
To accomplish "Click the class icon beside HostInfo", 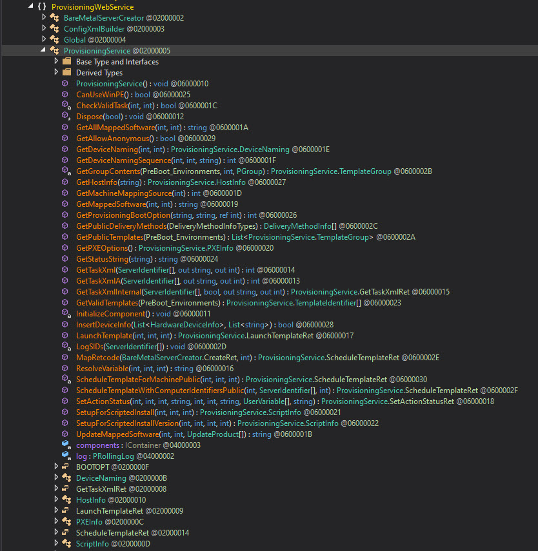I will click(66, 499).
